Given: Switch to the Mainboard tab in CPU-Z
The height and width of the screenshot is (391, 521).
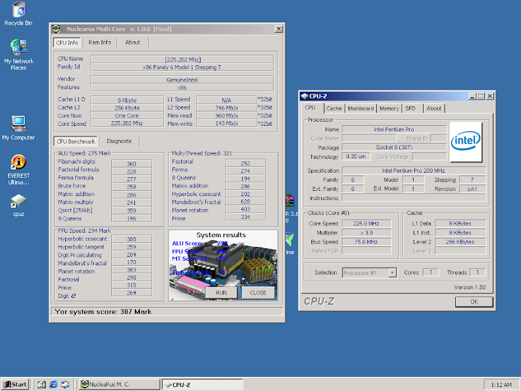Looking at the screenshot, I should point(360,108).
